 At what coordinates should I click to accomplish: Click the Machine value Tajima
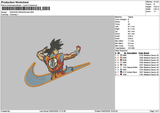pos(130,17)
